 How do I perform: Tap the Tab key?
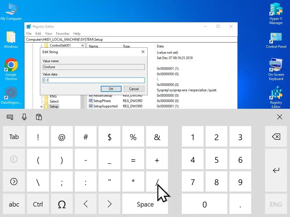coord(14,136)
